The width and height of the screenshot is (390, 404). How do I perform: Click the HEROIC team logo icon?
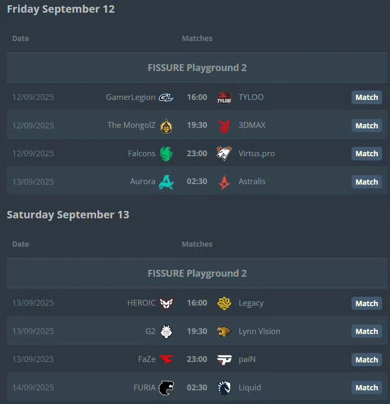[166, 303]
